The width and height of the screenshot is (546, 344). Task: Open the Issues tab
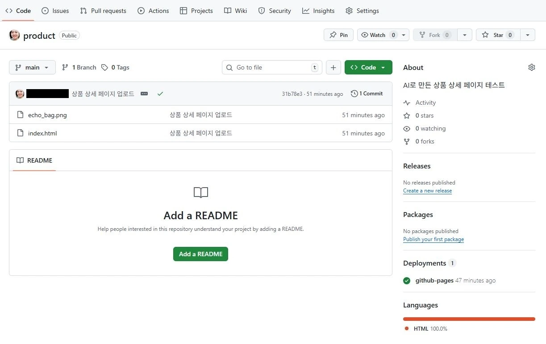click(55, 11)
